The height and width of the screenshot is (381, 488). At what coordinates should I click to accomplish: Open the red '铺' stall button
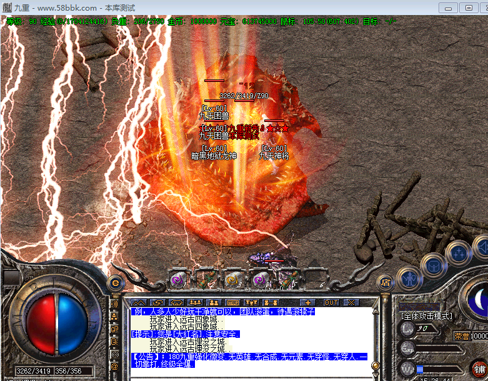coord(479,369)
